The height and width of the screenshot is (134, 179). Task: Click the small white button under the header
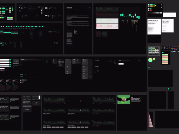point(121,64)
